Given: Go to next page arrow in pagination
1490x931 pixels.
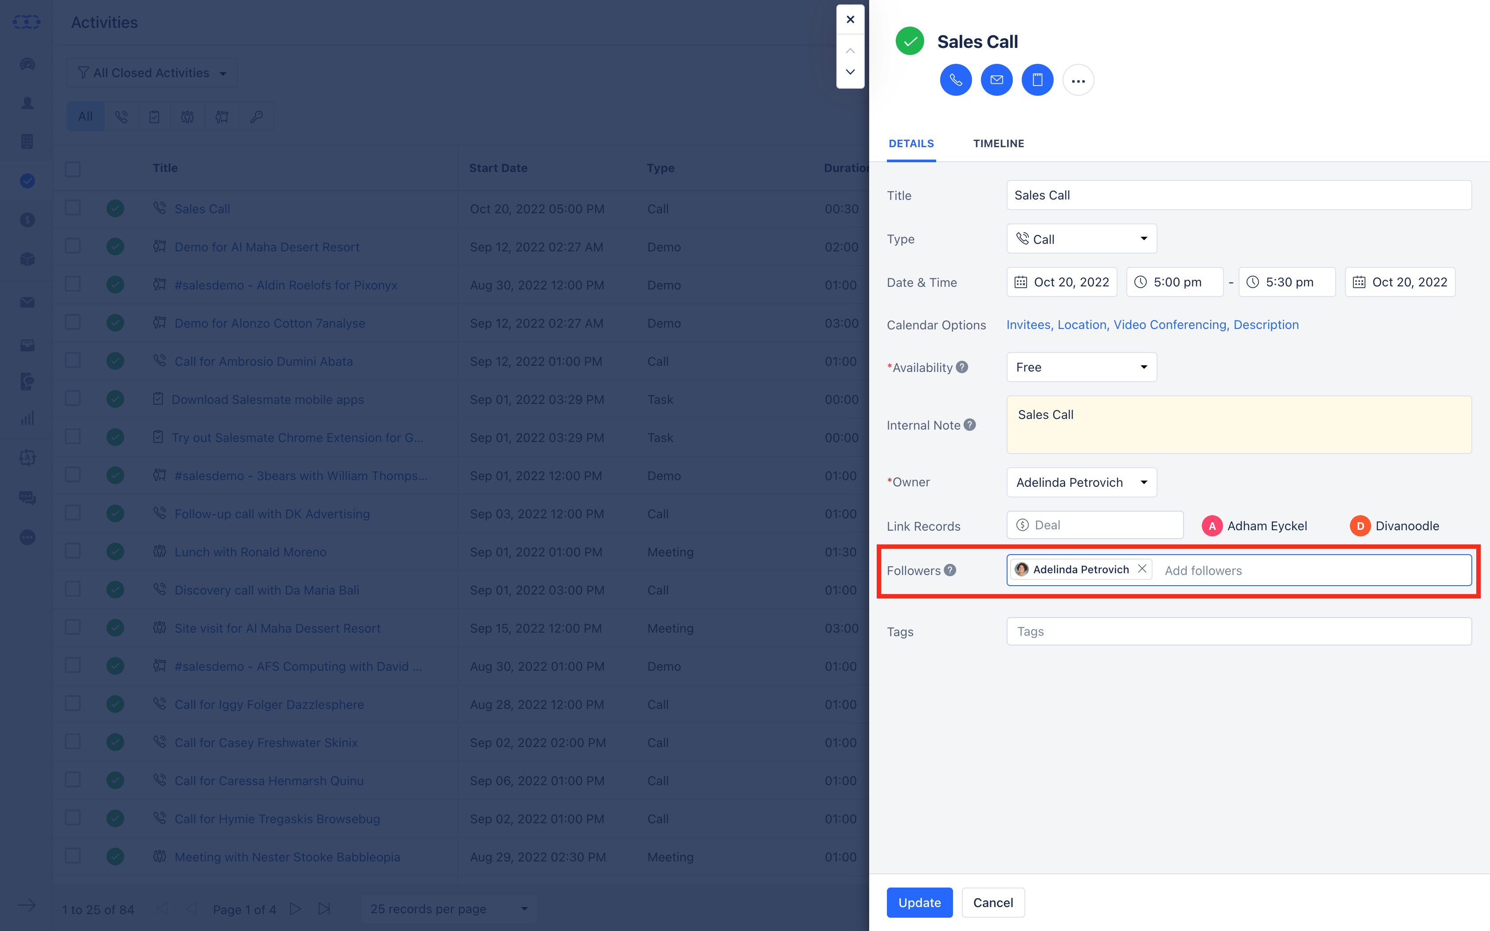Looking at the screenshot, I should (x=295, y=909).
